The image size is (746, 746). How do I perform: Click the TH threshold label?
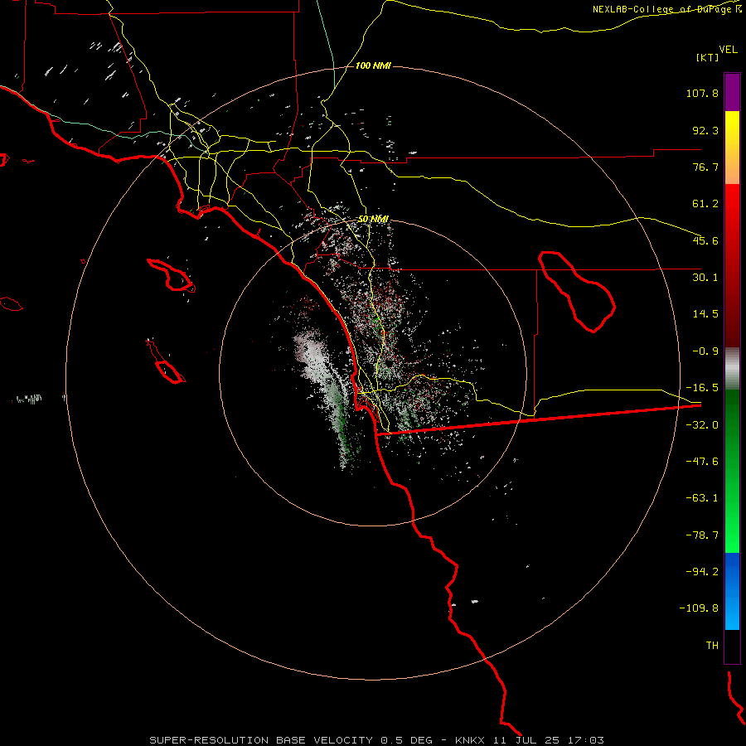coord(712,646)
